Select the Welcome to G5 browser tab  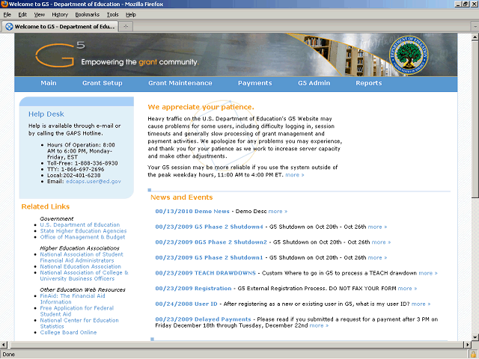point(60,27)
